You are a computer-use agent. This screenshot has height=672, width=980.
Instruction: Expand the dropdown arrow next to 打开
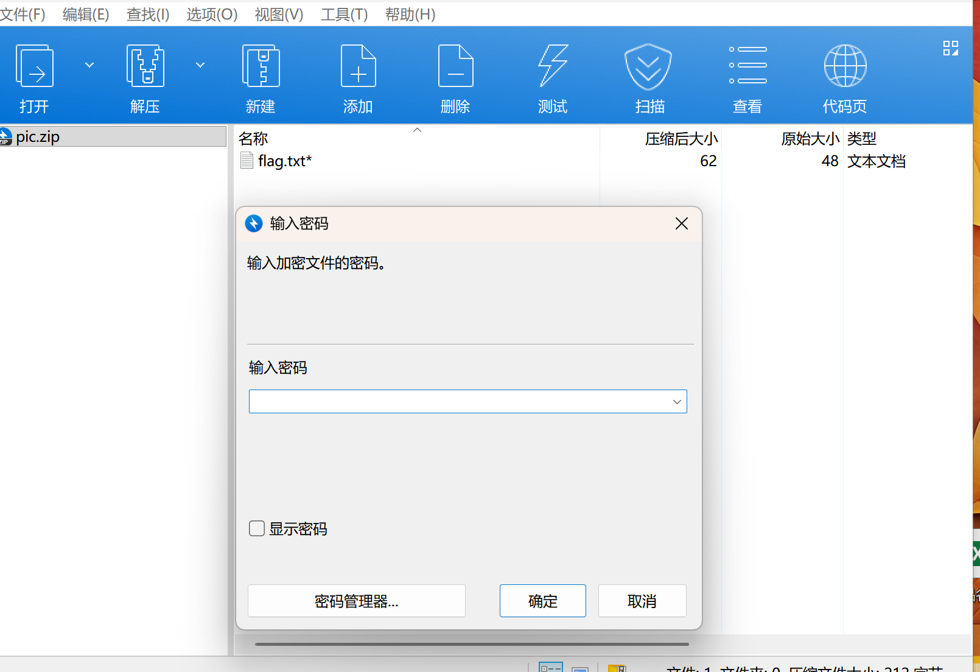(89, 65)
